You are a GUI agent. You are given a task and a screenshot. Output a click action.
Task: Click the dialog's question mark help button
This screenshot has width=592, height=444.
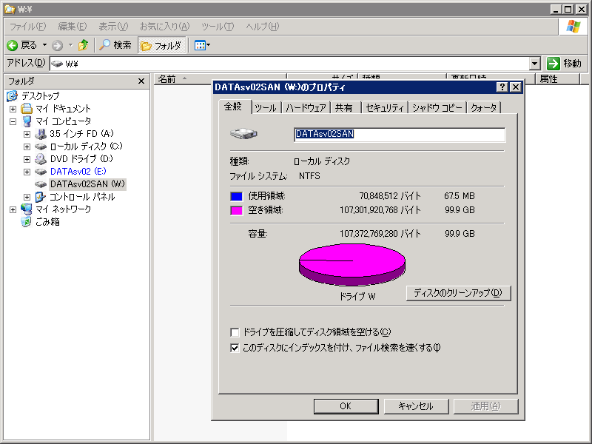coord(502,87)
